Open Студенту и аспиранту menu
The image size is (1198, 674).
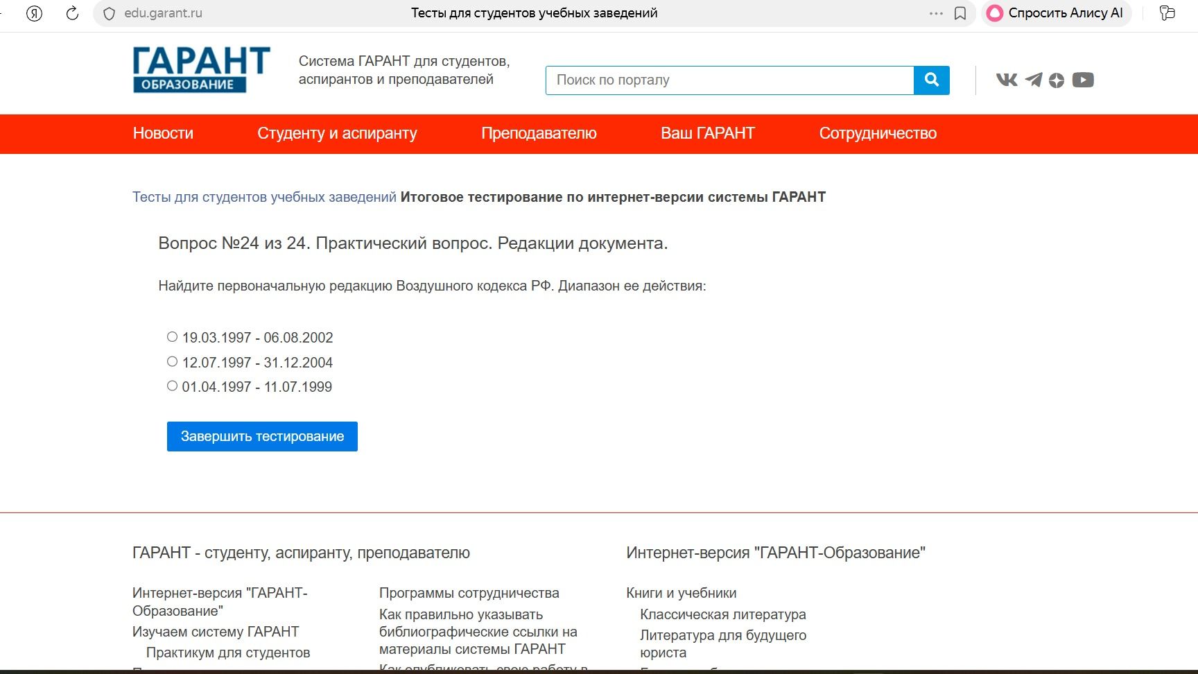337,133
